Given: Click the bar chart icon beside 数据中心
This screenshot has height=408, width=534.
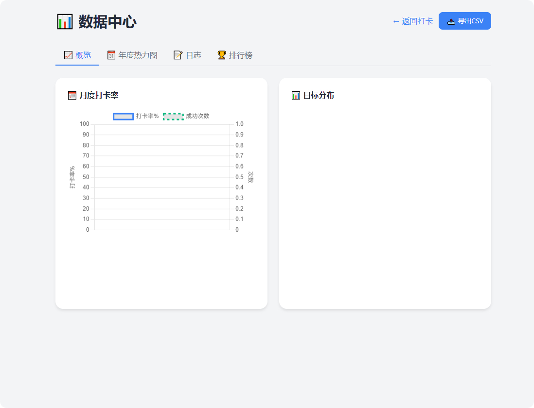Looking at the screenshot, I should click(x=65, y=22).
